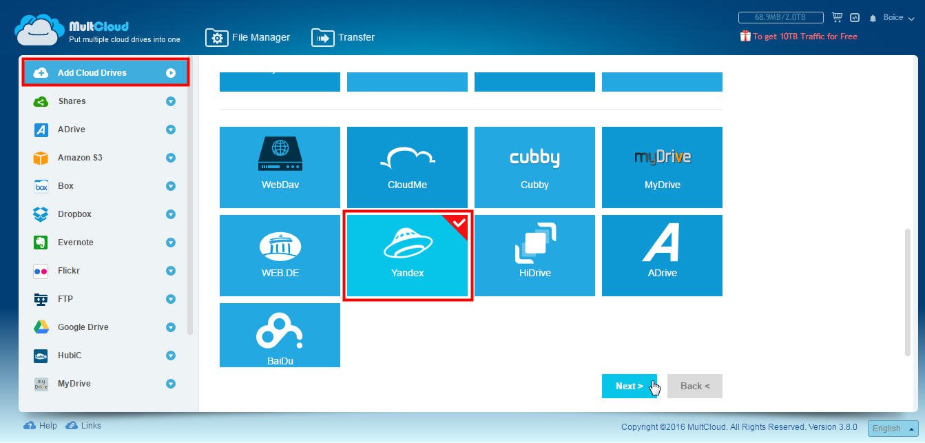This screenshot has height=443, width=925.
Task: Click the sidebar scrollbar
Action: click(191, 212)
